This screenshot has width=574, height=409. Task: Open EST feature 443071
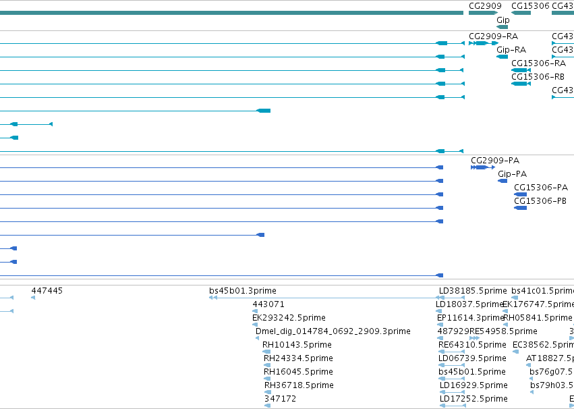[x=268, y=304]
